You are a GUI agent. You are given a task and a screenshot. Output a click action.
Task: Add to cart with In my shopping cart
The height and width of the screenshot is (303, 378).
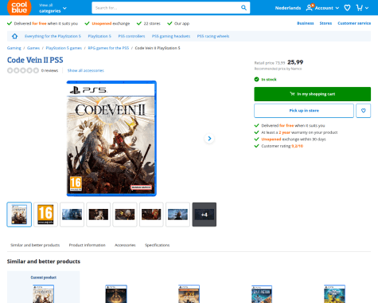click(x=312, y=94)
